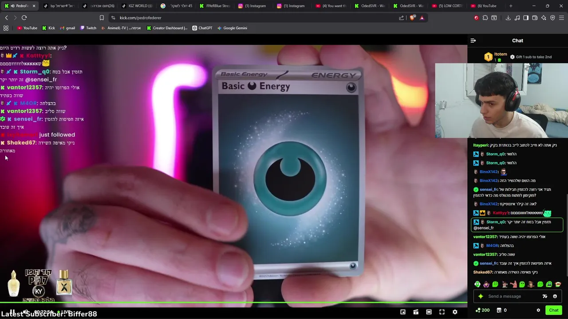Open browser downloads icon
This screenshot has width=568, height=319.
click(x=508, y=18)
